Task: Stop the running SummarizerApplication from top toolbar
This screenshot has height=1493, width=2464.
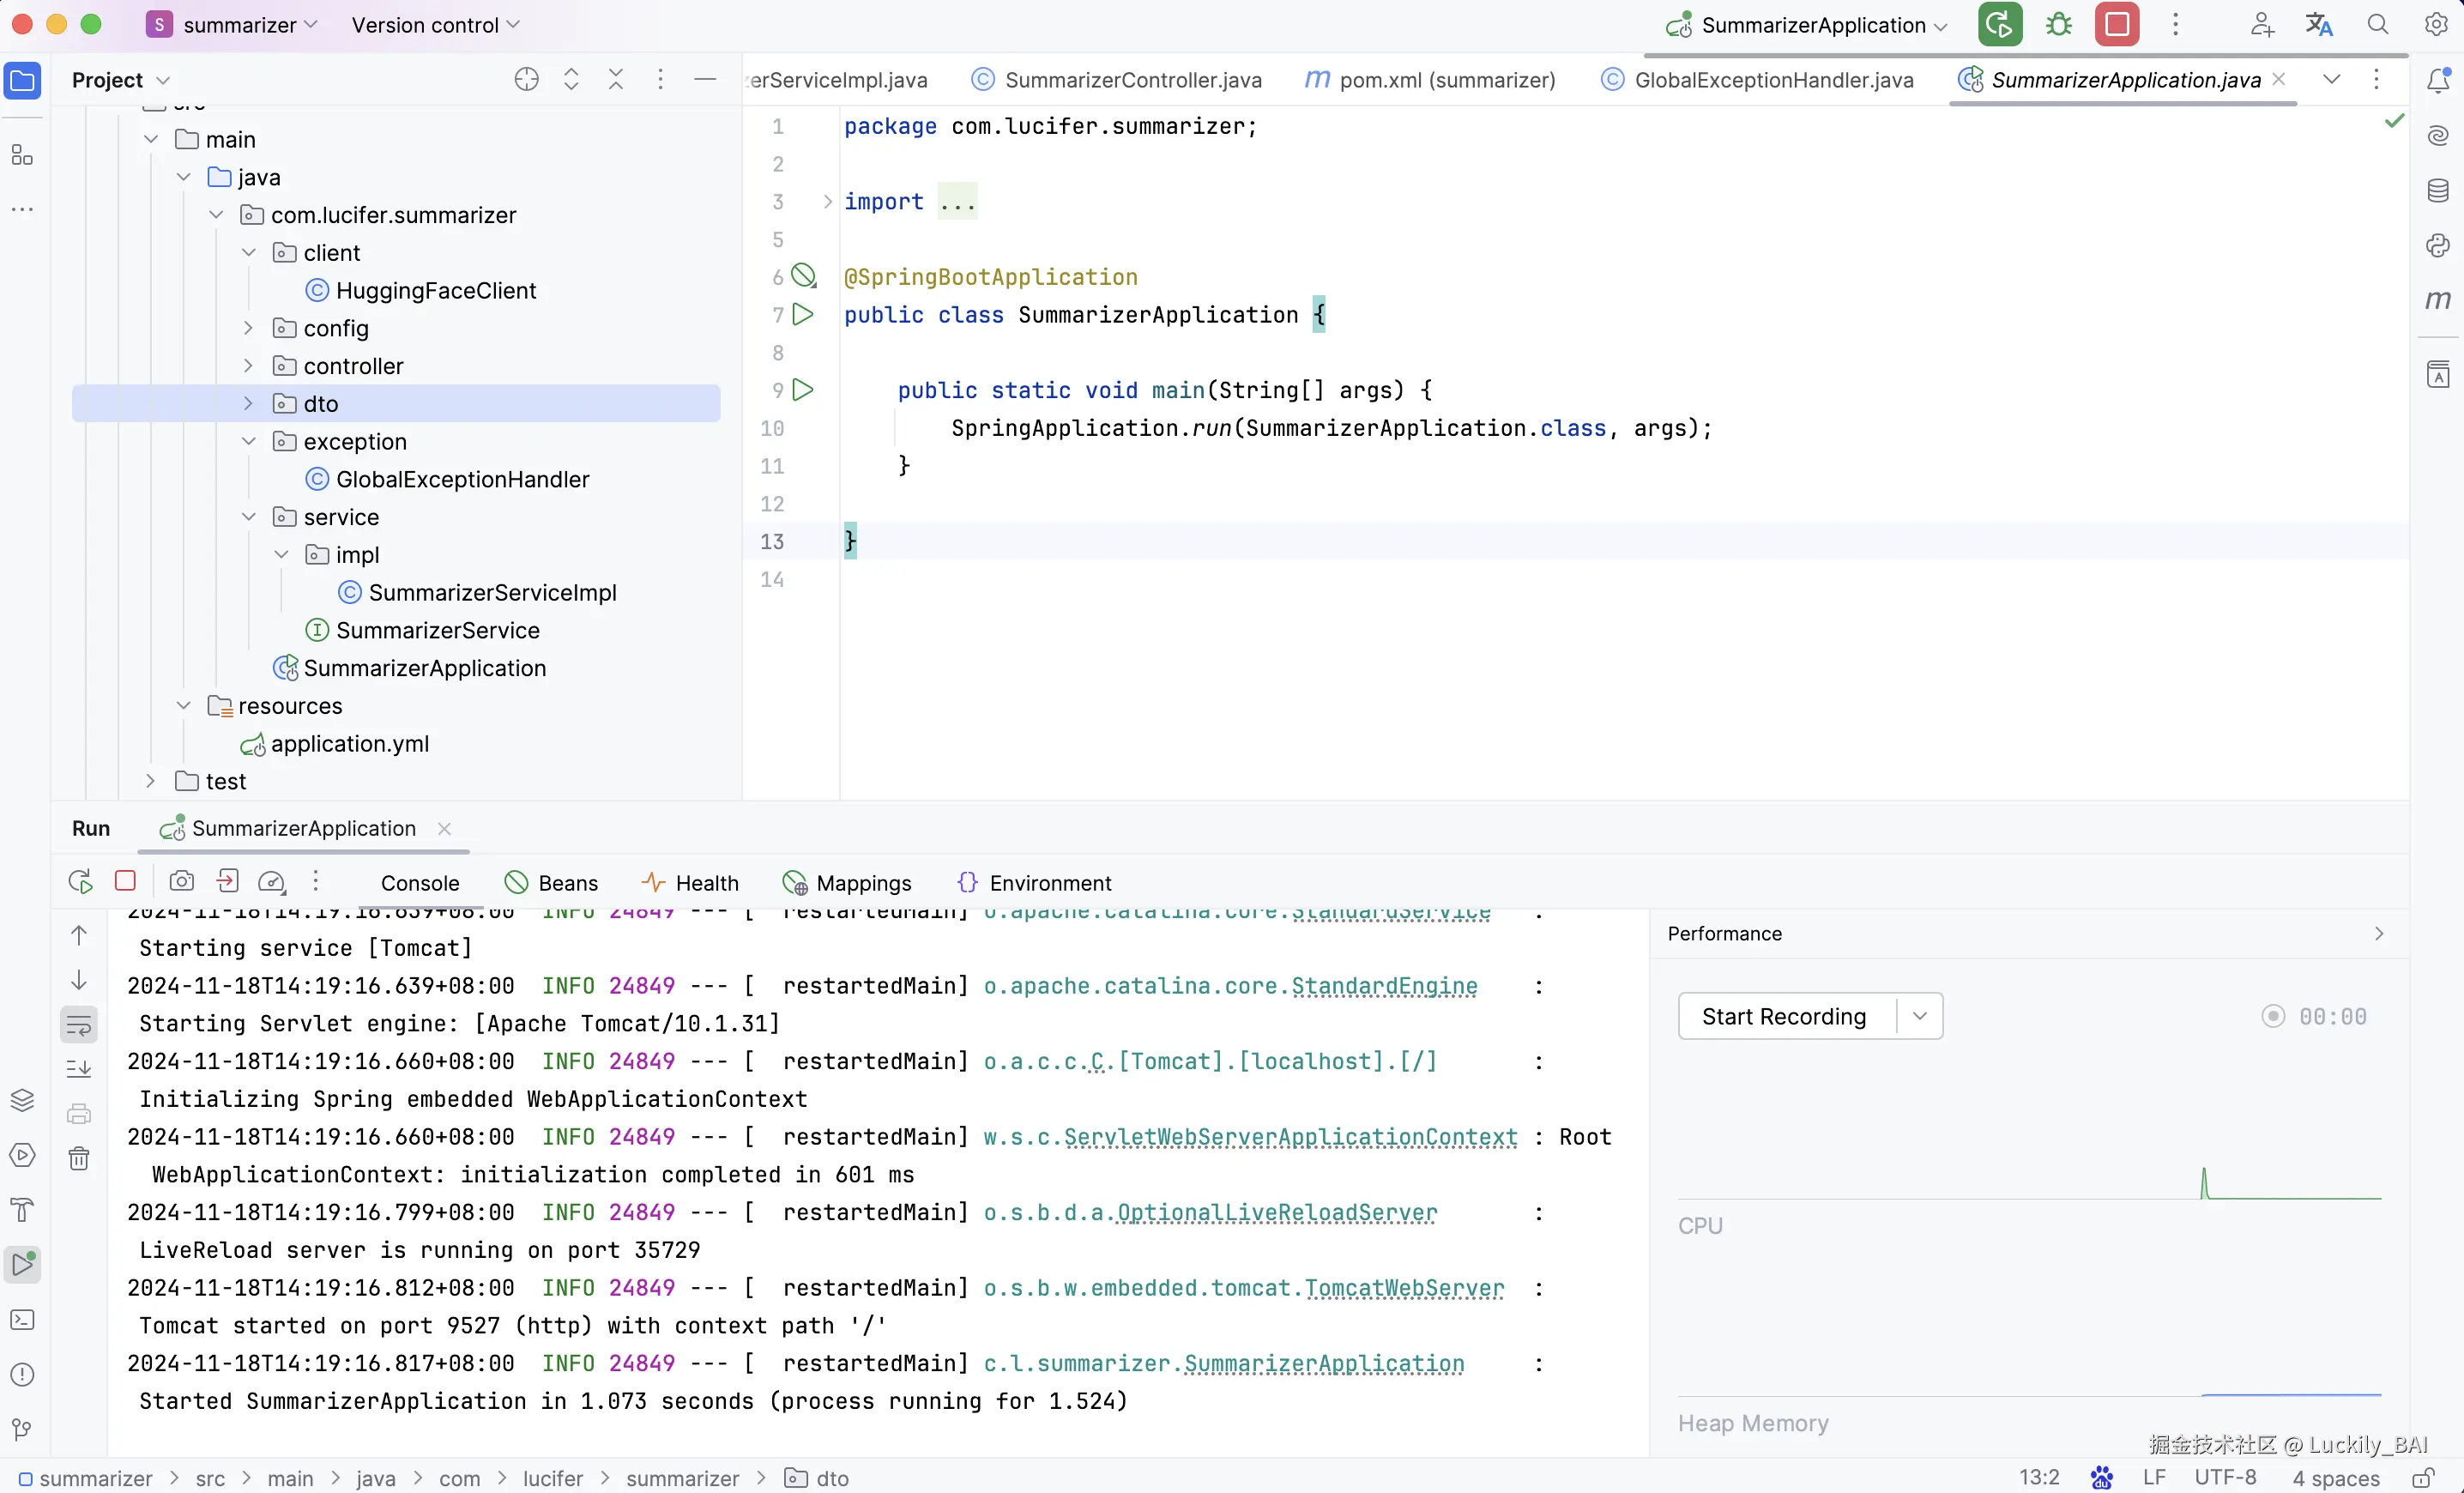Action: (x=2116, y=25)
